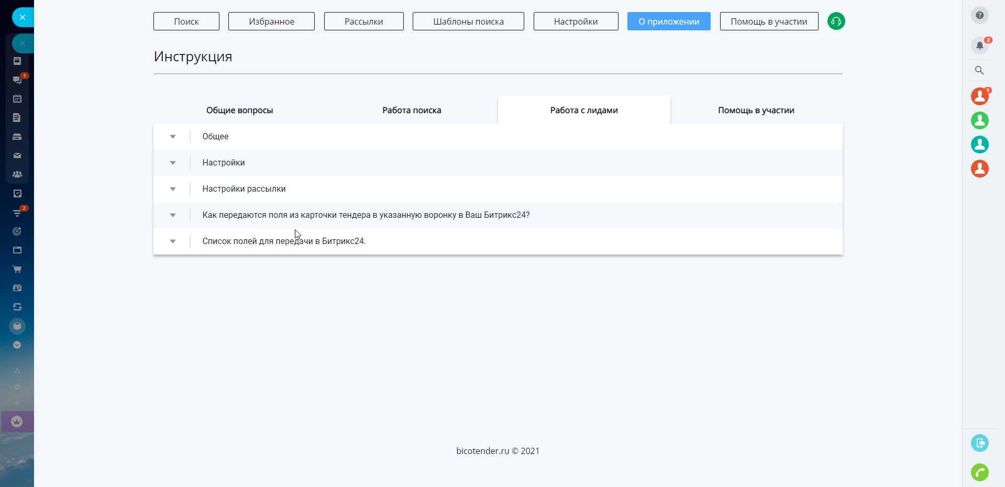The width and height of the screenshot is (1005, 487).
Task: Open the calendar sidebar icon
Action: click(x=17, y=98)
